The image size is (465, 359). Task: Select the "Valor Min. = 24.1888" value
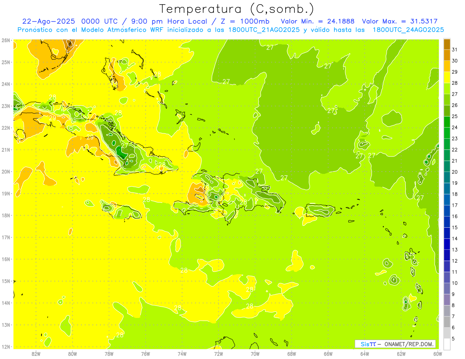[318, 21]
